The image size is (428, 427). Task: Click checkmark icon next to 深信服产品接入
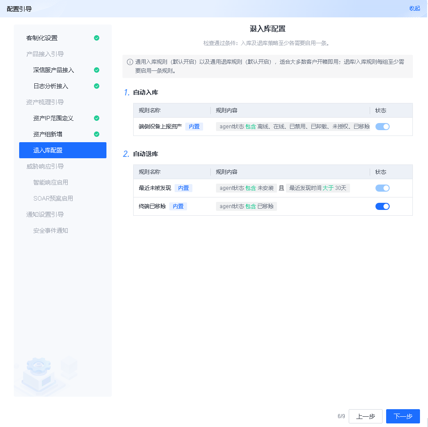[97, 70]
